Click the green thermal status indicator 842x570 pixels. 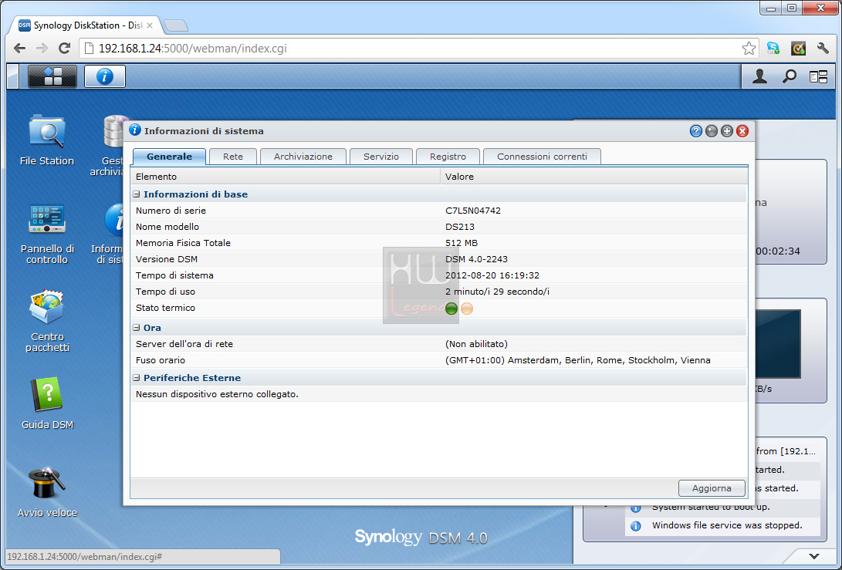451,308
